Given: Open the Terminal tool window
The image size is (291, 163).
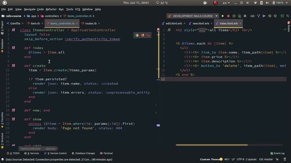Looking at the screenshot, I should [x=106, y=153].
